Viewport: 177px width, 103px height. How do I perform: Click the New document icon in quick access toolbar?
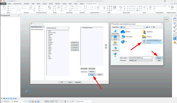(14, 1)
